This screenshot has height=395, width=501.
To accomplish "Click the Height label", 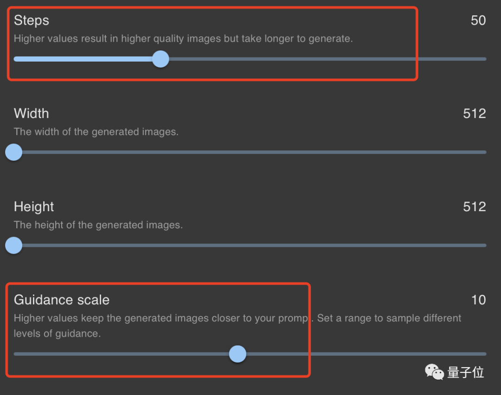I will pos(34,207).
